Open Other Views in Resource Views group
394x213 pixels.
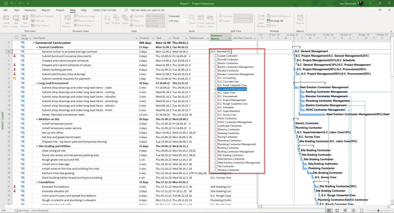pos(84,25)
